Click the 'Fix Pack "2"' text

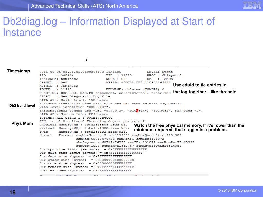[x=189, y=111]
